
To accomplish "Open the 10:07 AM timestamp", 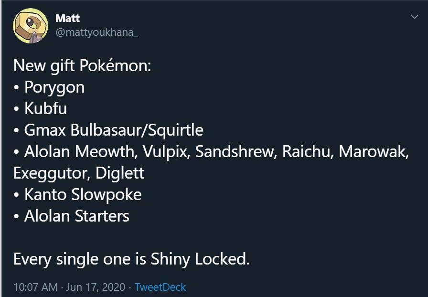I will point(35,287).
